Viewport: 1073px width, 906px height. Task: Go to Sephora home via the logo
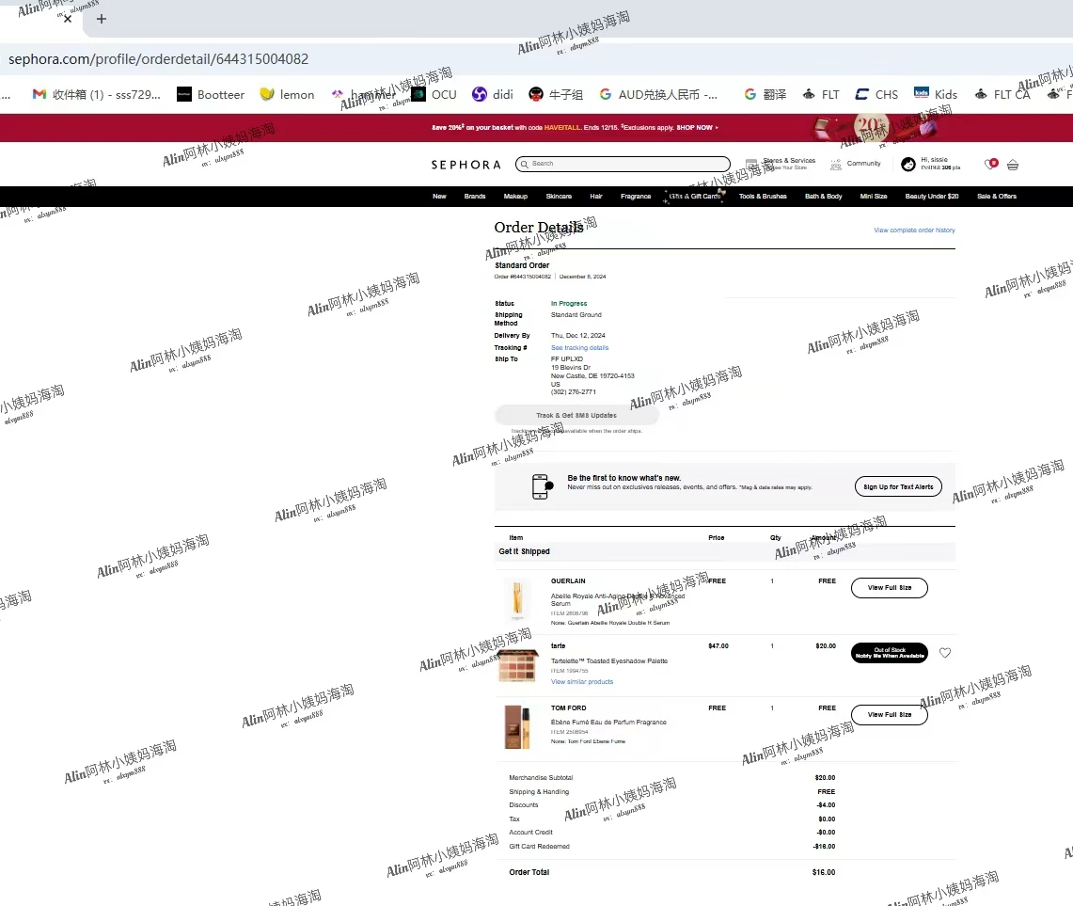pos(466,165)
